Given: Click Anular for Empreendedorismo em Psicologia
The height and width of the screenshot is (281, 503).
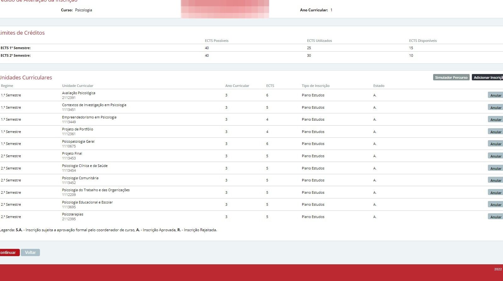Looking at the screenshot, I should click(495, 119).
